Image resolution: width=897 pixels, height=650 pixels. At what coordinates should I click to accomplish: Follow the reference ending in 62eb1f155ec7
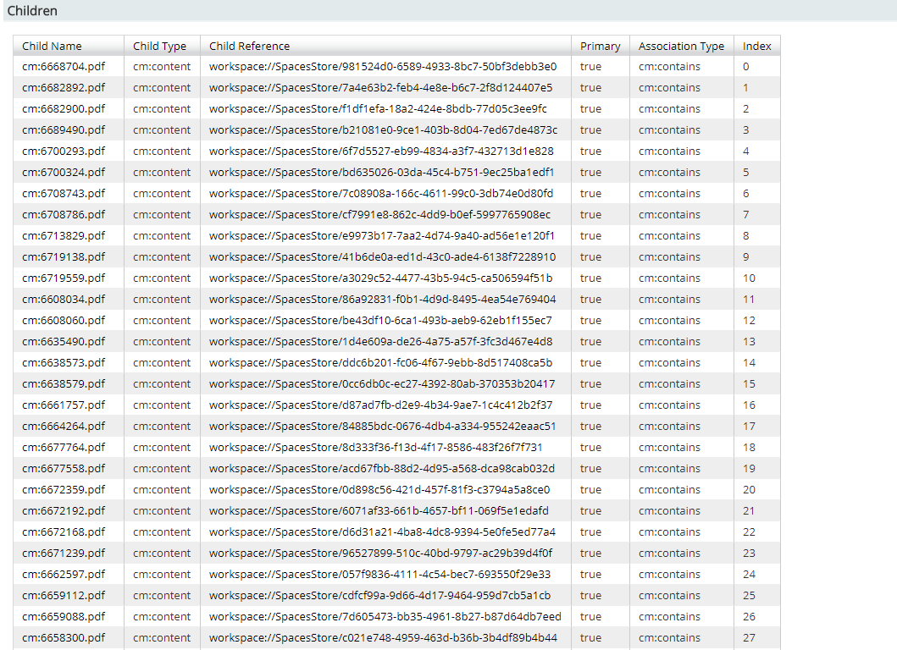point(380,320)
